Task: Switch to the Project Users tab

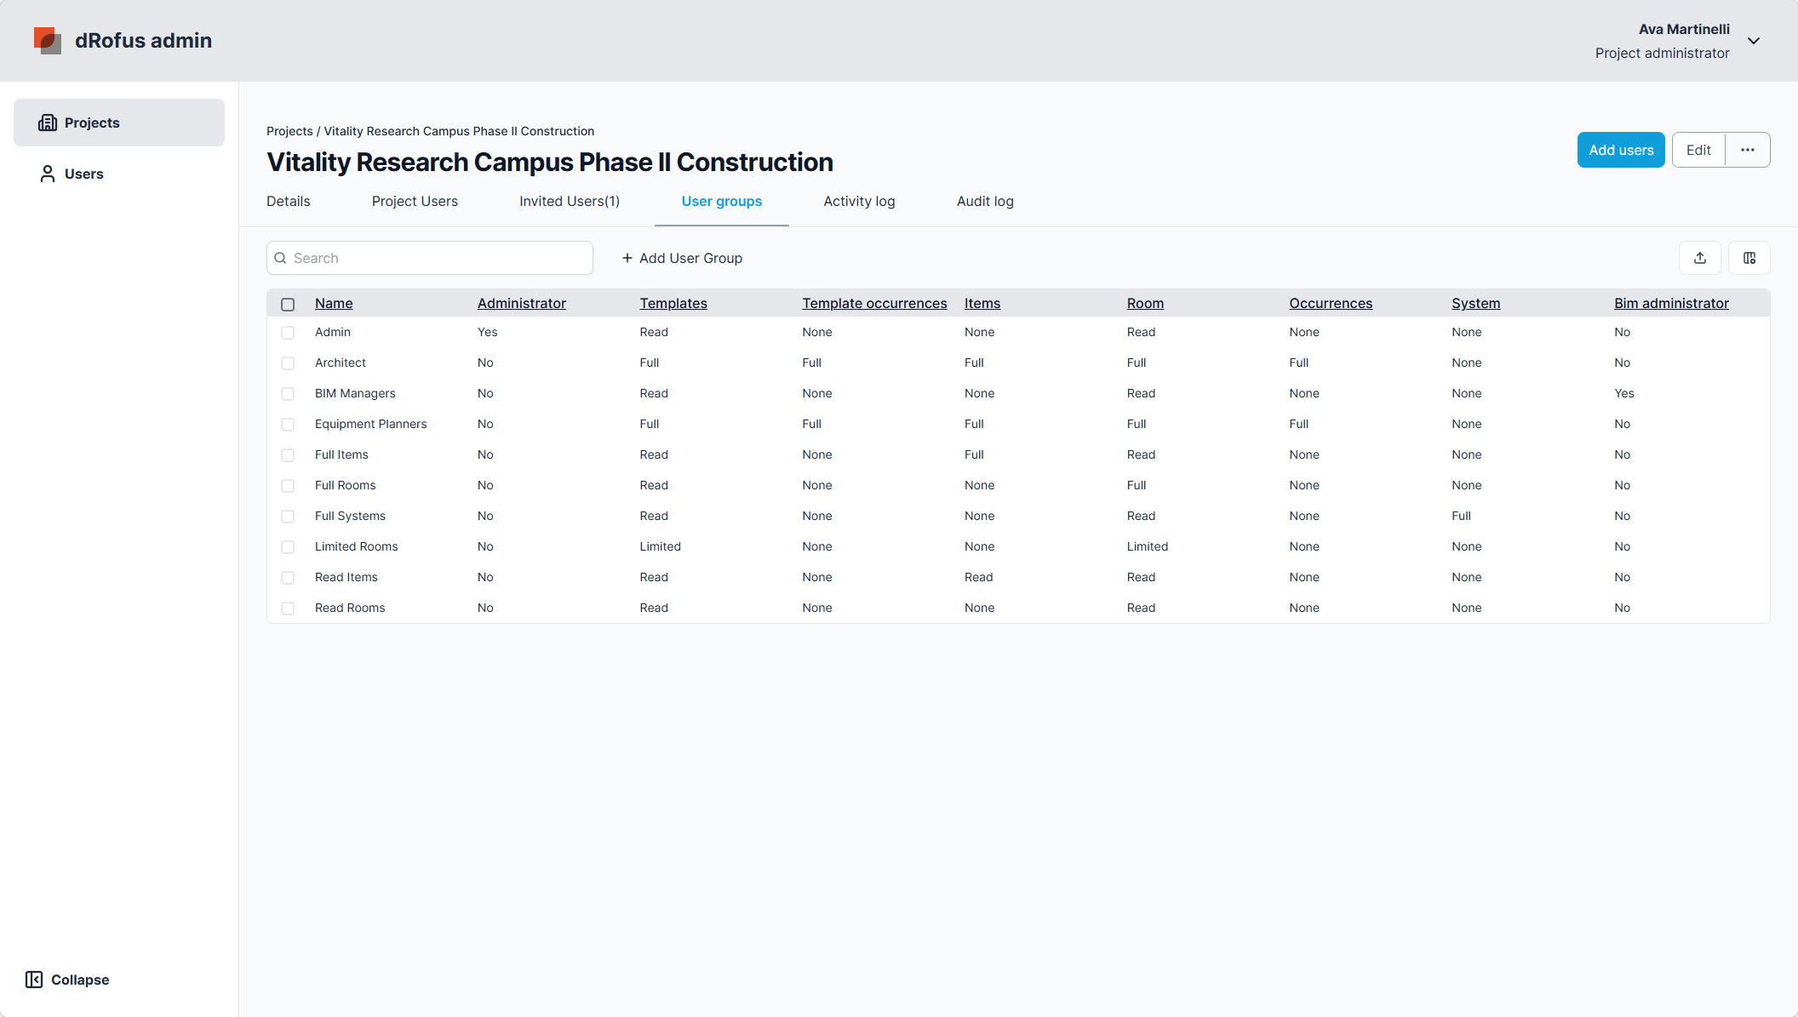Action: pyautogui.click(x=415, y=202)
